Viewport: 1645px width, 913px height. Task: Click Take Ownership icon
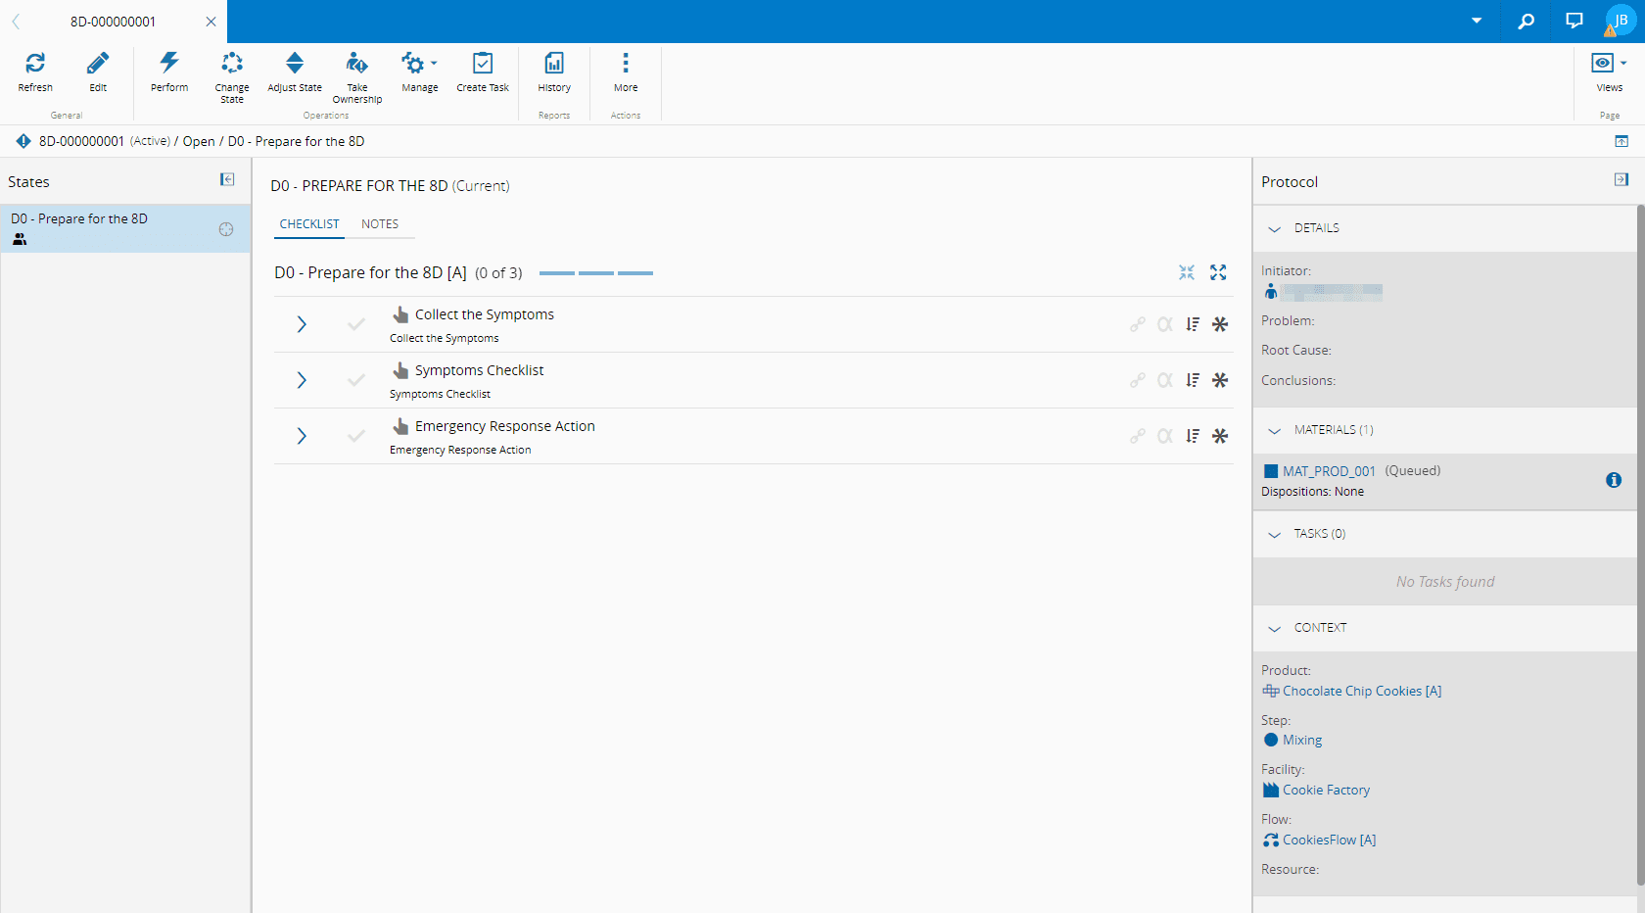pos(357,65)
